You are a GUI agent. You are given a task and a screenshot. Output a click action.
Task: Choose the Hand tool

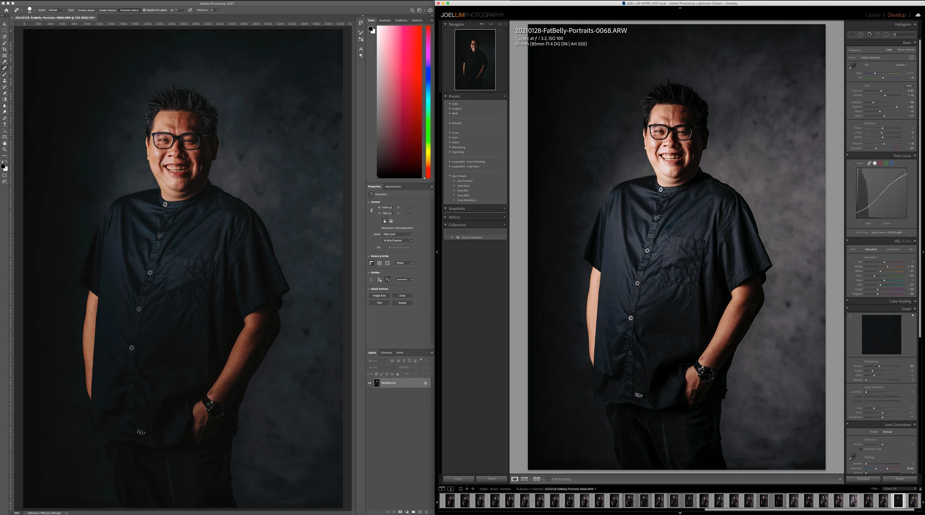(x=5, y=143)
